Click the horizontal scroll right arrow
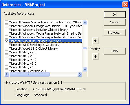This screenshot has width=130, height=105. pyautogui.click(x=80, y=74)
